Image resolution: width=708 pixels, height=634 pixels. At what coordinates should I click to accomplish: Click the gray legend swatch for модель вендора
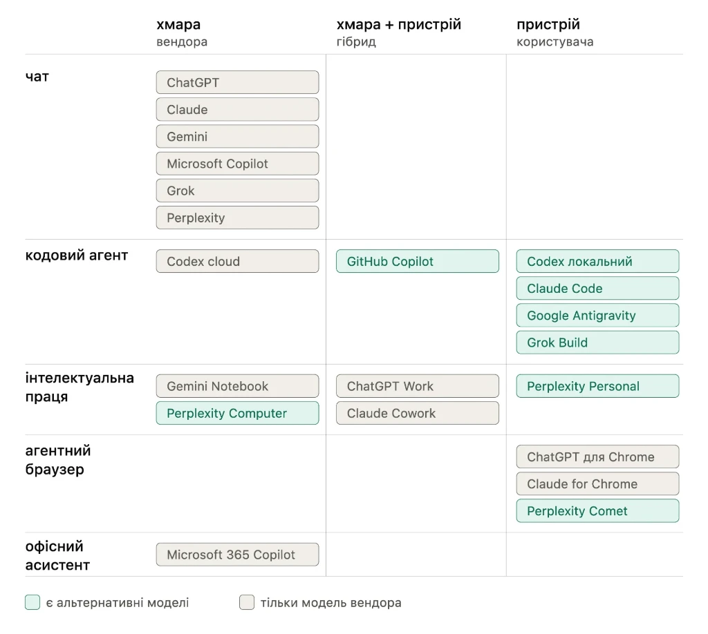(x=247, y=602)
